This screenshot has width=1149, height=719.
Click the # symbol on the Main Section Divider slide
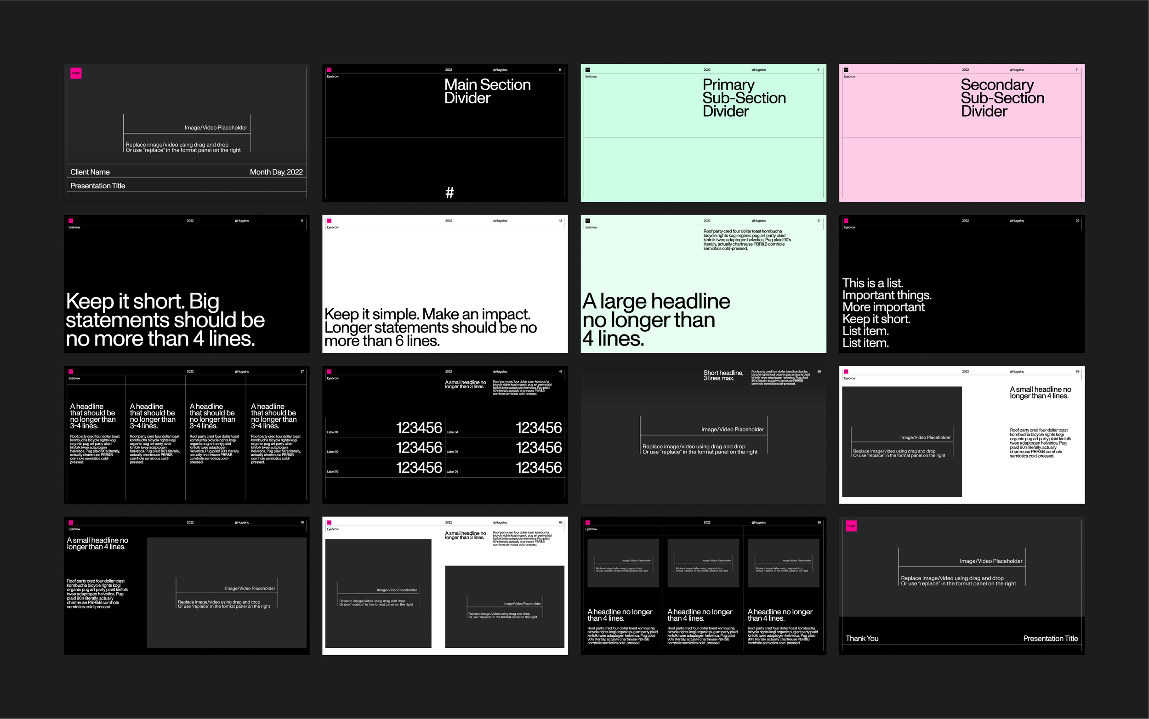pos(449,192)
